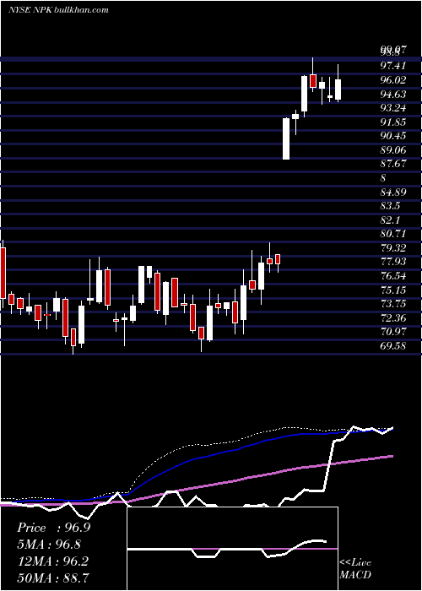Select the 87.67 price label

click(x=393, y=164)
